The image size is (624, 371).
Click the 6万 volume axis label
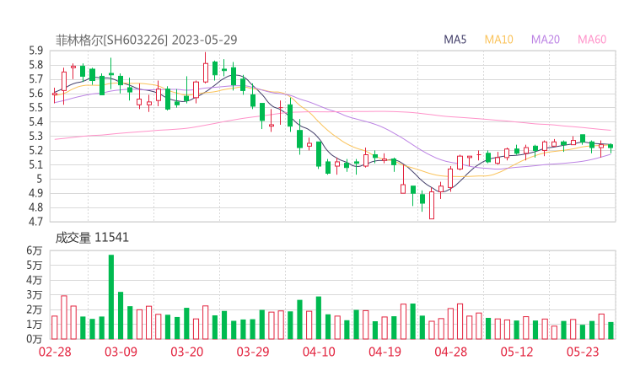[x=35, y=250]
